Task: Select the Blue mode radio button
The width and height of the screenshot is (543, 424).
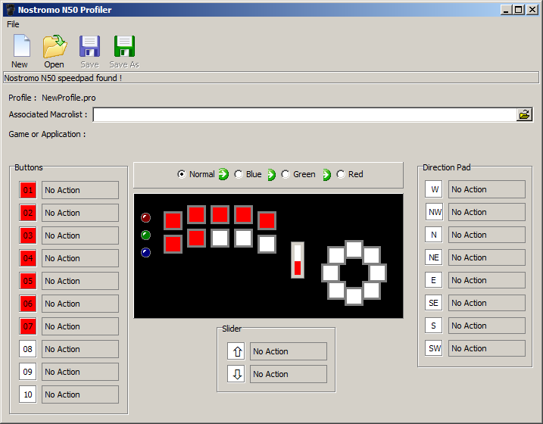Action: pos(239,174)
